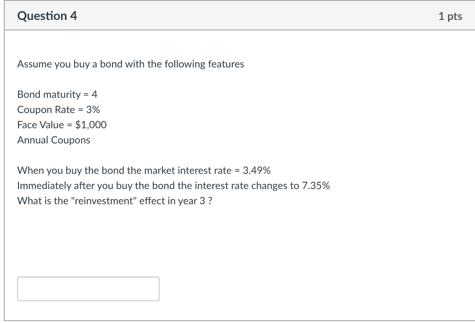This screenshot has width=475, height=323.
Task: Click the '1 pts' label
Action: [x=451, y=16]
